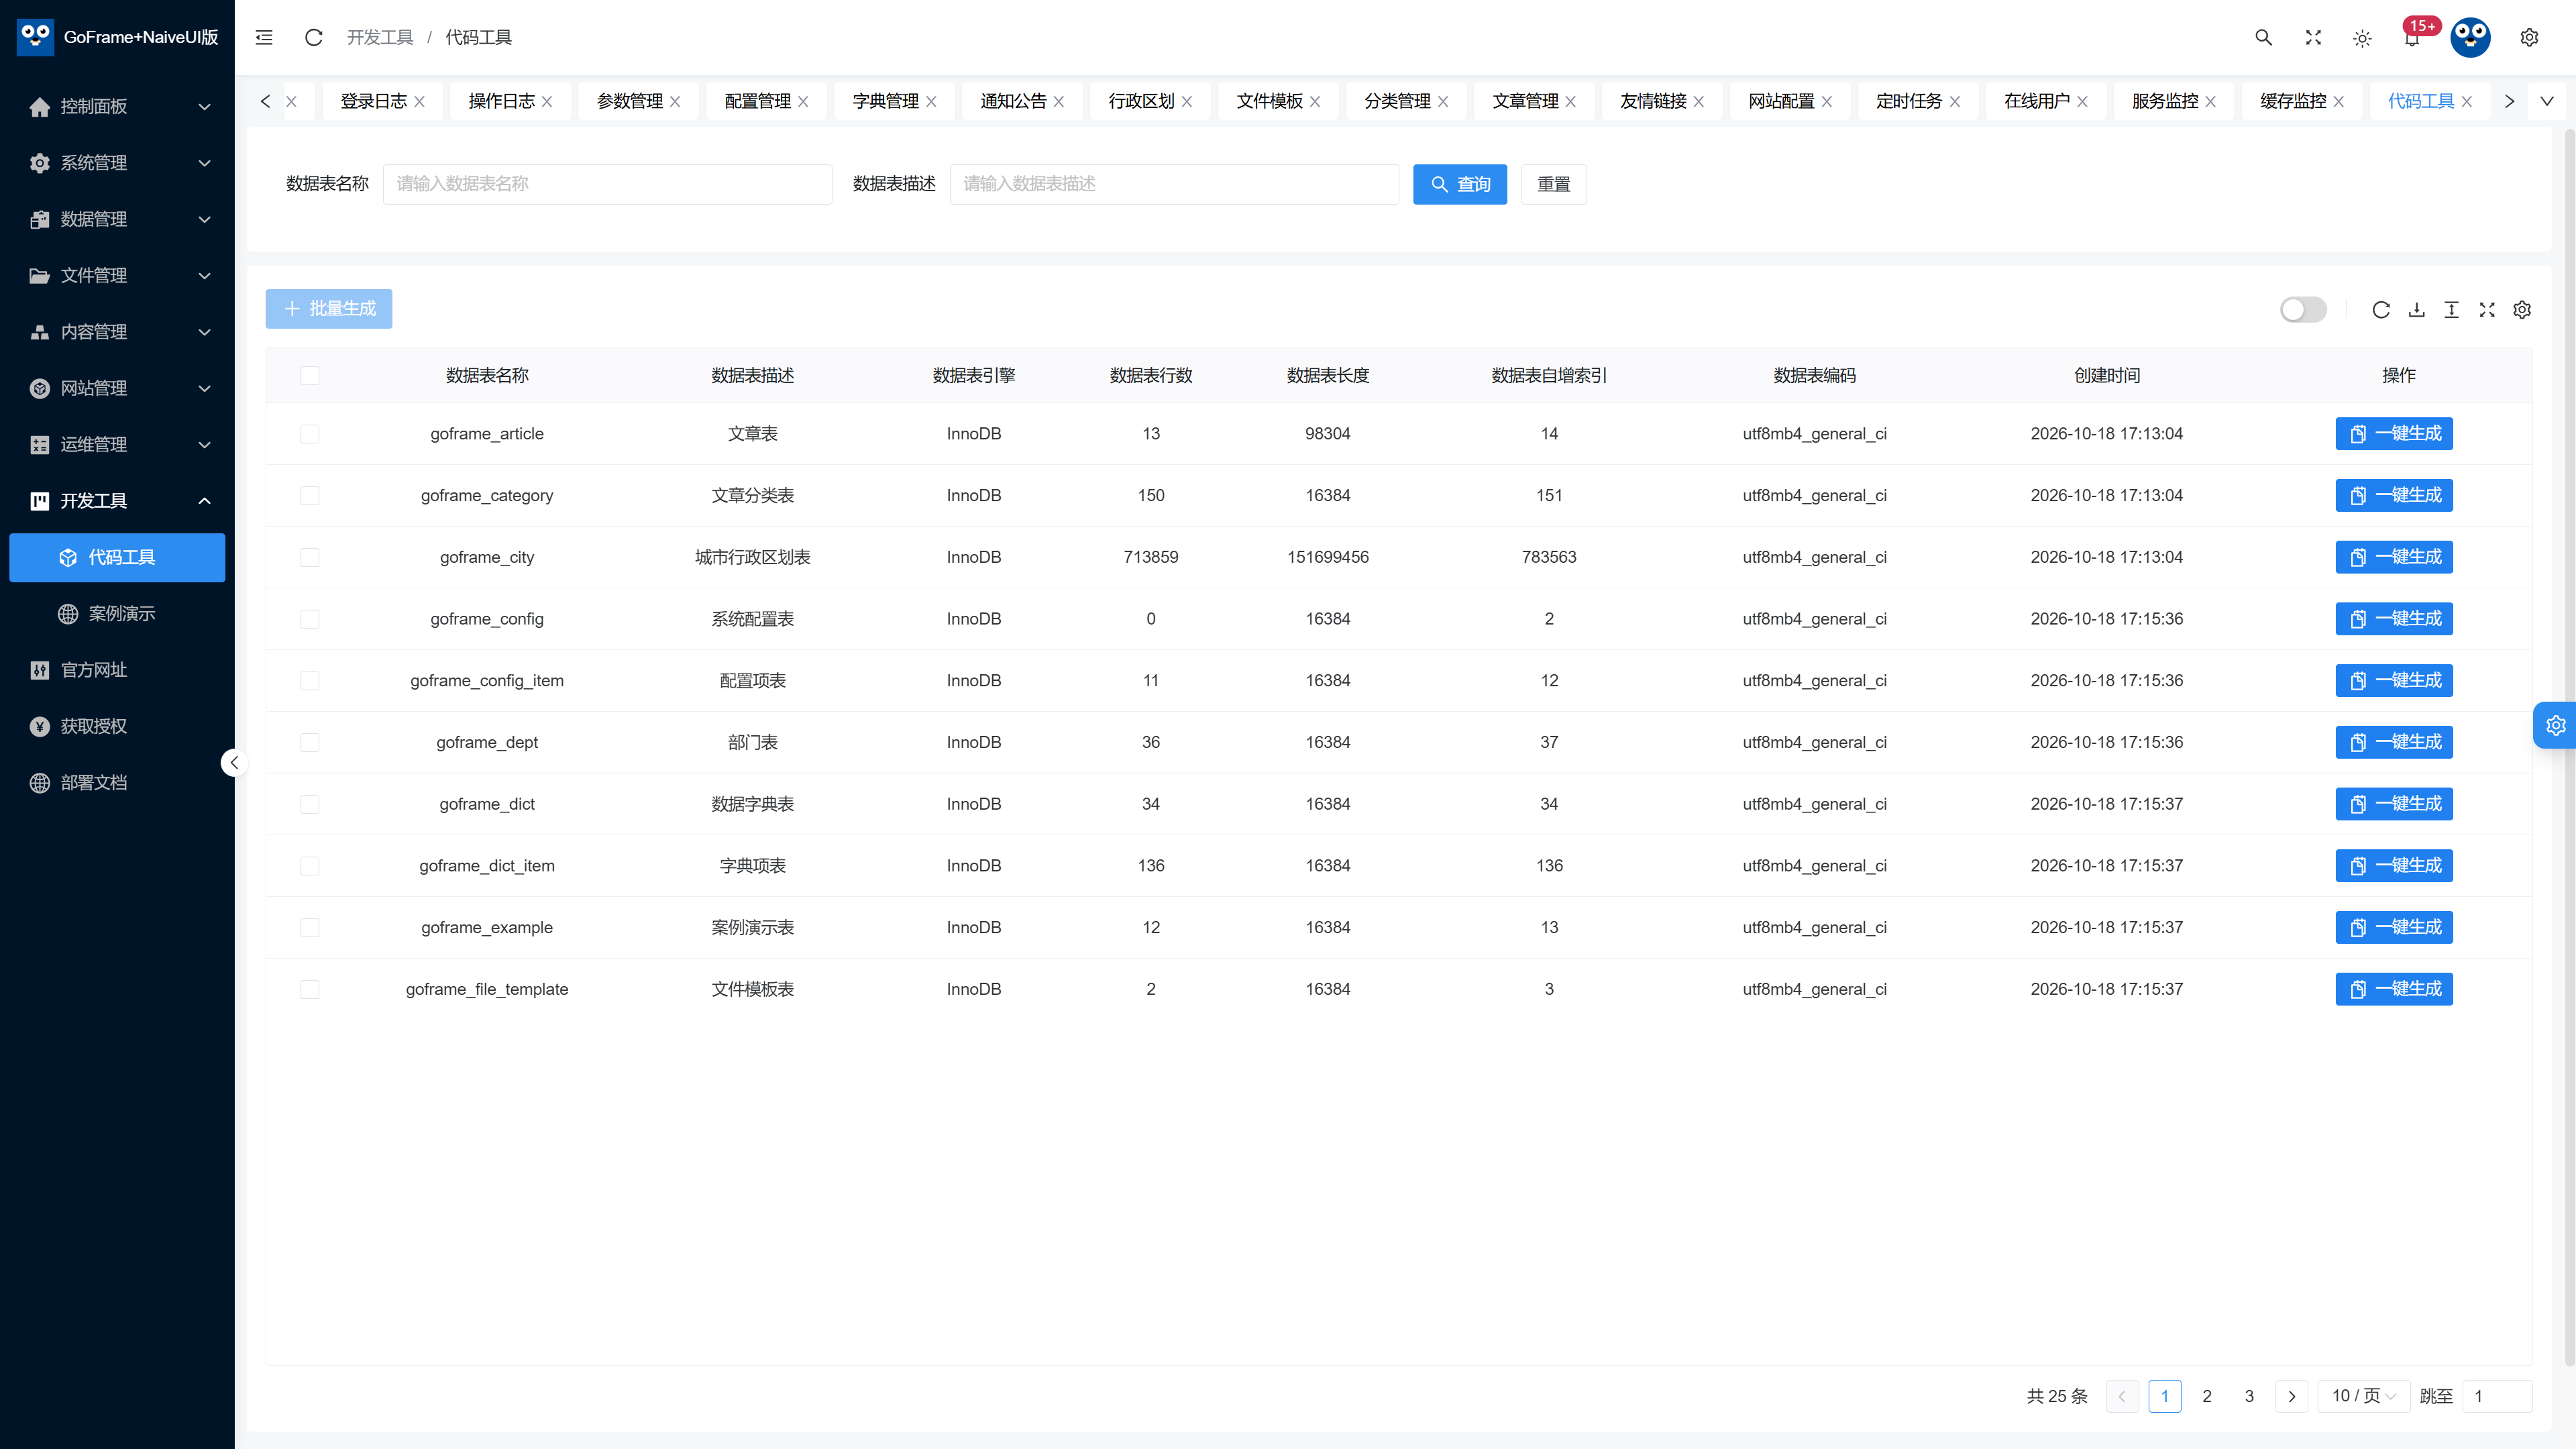The width and height of the screenshot is (2576, 1449).
Task: Expand 内容管理 sidebar menu
Action: tap(117, 332)
